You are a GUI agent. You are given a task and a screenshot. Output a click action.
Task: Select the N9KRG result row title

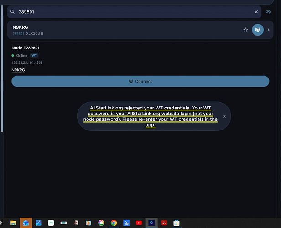(x=20, y=27)
